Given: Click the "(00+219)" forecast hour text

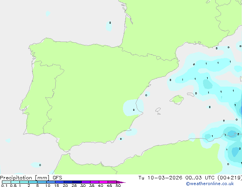Looking at the screenshot, I should pos(230,178).
